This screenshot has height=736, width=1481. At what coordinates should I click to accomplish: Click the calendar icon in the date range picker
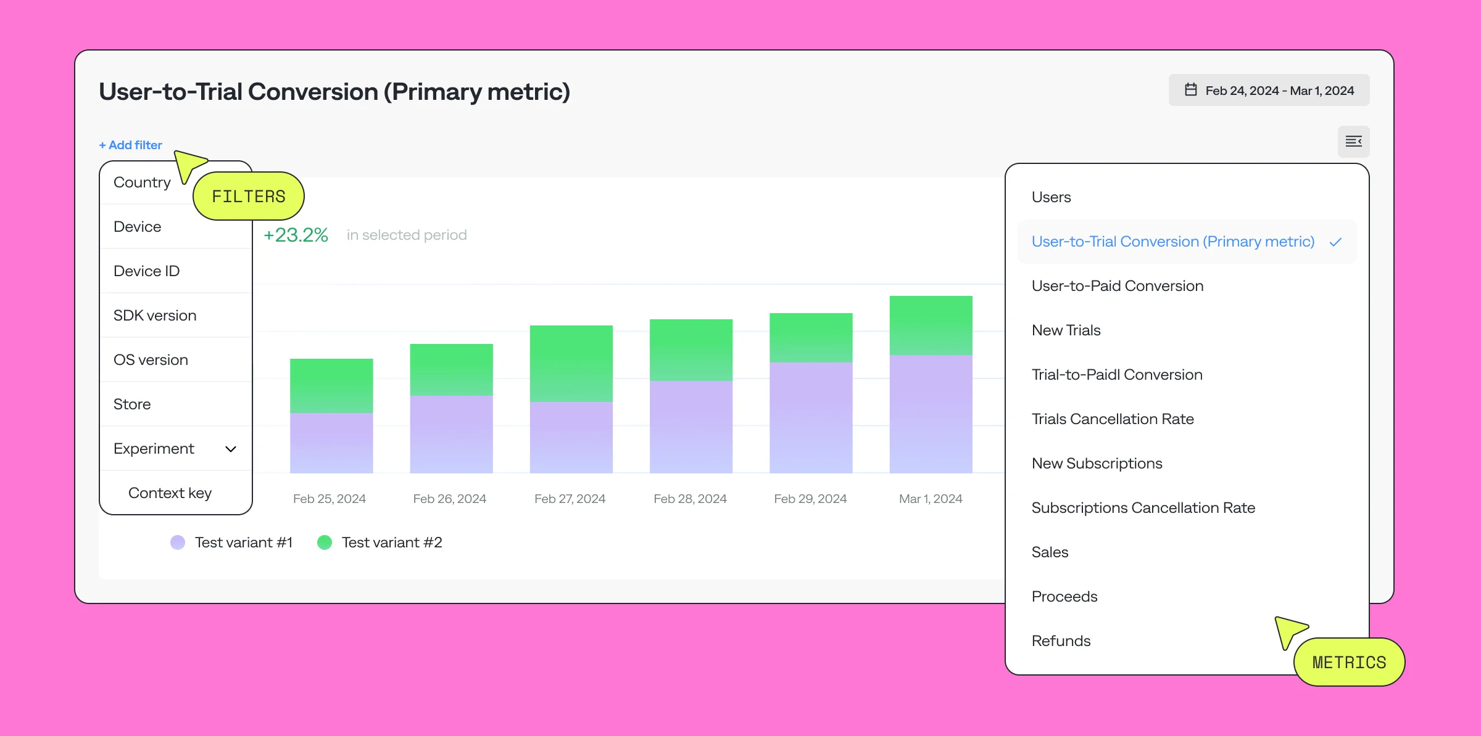(x=1190, y=89)
